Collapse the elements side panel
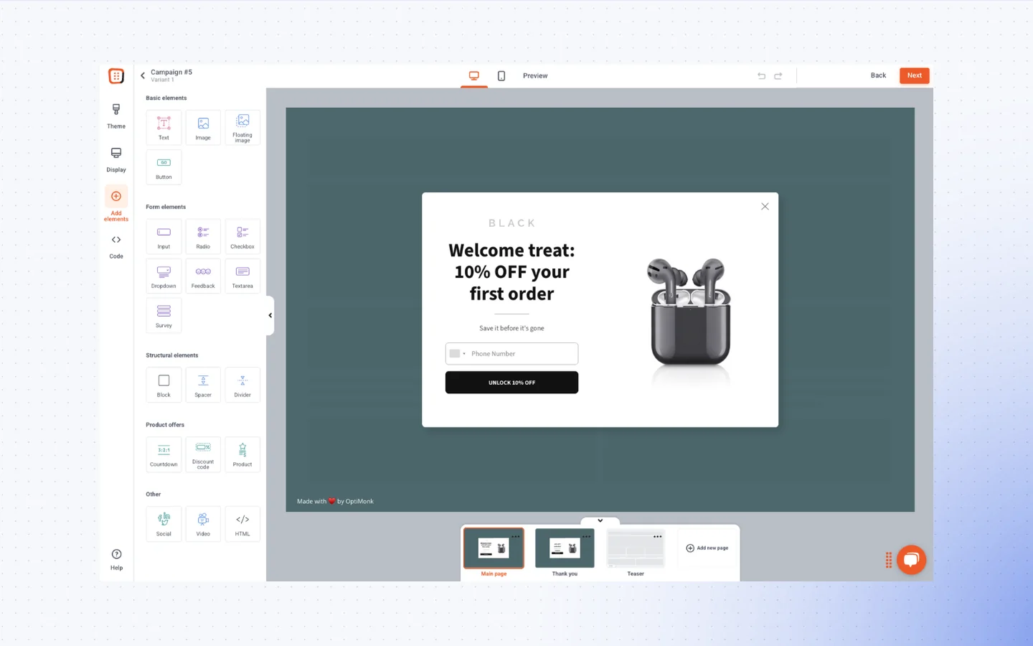The image size is (1033, 646). point(270,315)
